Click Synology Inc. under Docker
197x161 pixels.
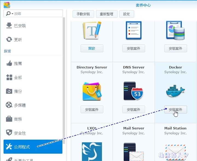(x=175, y=72)
